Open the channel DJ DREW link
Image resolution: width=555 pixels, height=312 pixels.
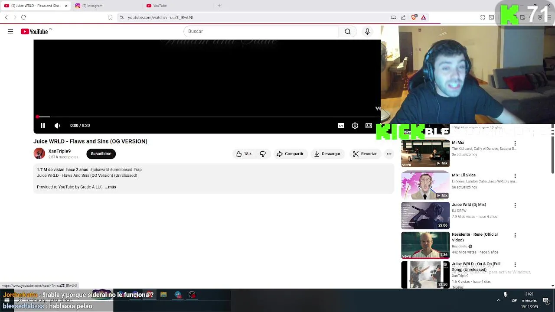459,211
